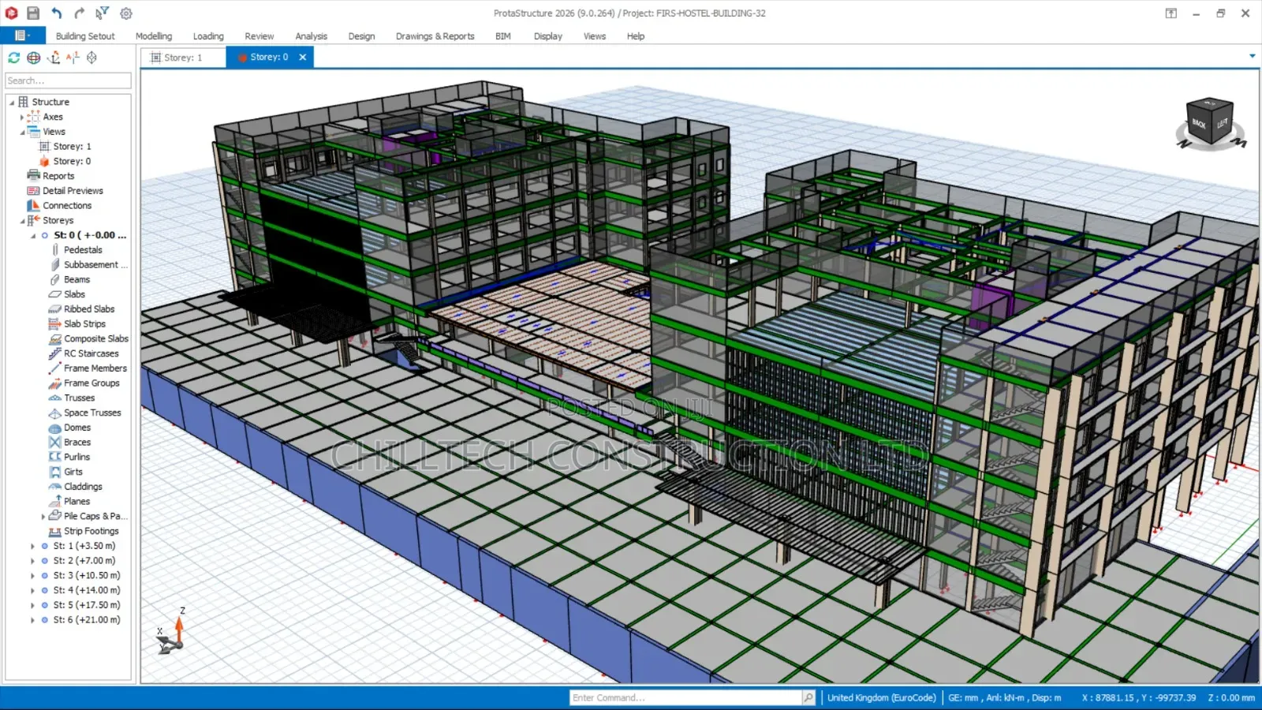Click the wireframe solid icon

[91, 58]
